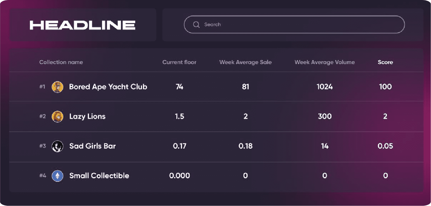The width and height of the screenshot is (431, 206).
Task: Click the HEADLINE logo
Action: 83,25
